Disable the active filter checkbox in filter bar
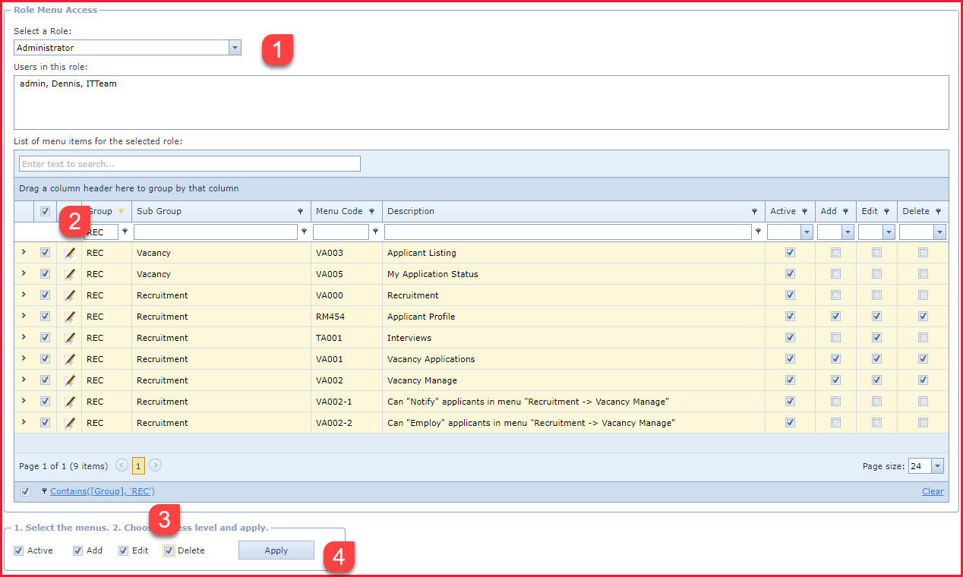The height and width of the screenshot is (577, 963). (x=25, y=491)
